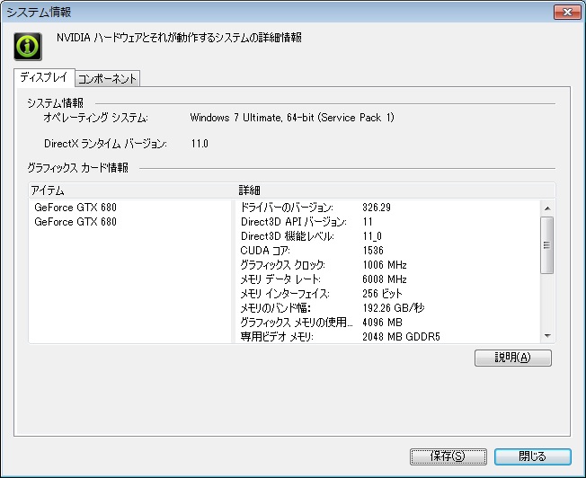The image size is (586, 478).
Task: Click the value 1006 MHz
Action: [x=385, y=265]
